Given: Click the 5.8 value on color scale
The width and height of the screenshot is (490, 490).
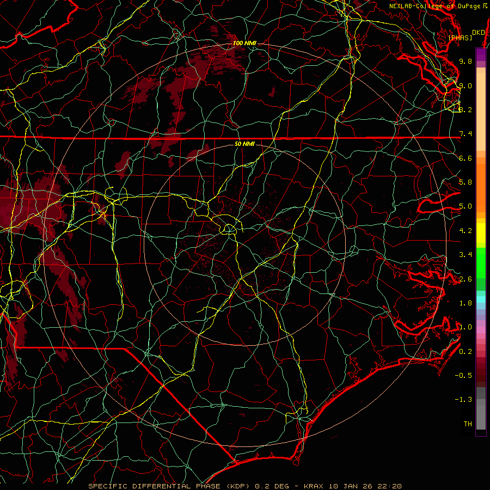Looking at the screenshot, I should pos(465,182).
